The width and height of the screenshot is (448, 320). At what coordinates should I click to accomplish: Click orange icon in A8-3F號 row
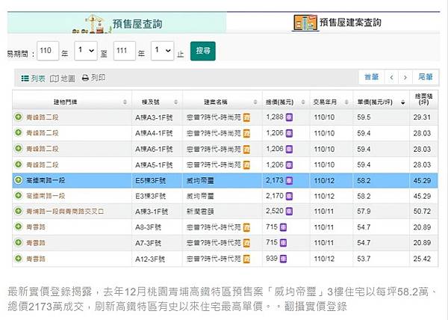246,227
